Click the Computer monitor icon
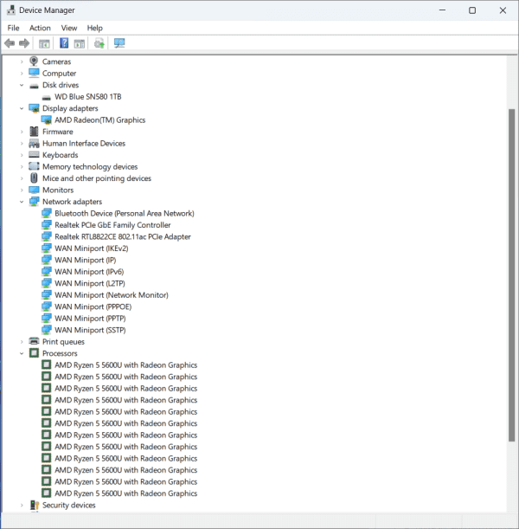519x529 pixels. pos(34,73)
